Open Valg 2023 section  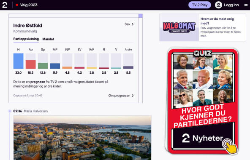[29, 5]
